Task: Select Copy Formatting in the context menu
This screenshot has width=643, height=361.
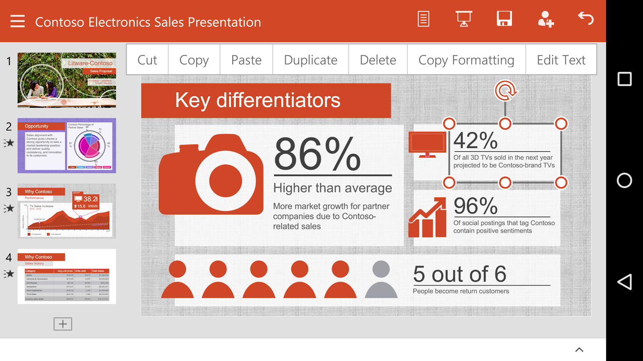Action: [x=466, y=60]
